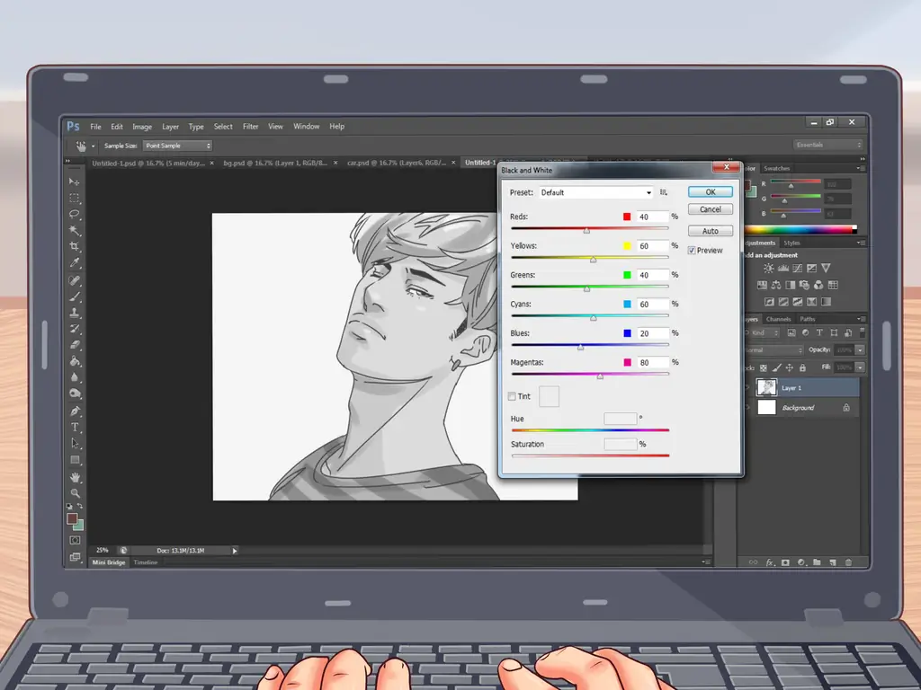This screenshot has height=690, width=921.
Task: Select the Eyedropper tool in the toolbox
Action: (74, 263)
